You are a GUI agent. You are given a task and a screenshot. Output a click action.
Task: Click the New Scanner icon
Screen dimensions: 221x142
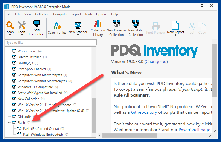(78, 26)
